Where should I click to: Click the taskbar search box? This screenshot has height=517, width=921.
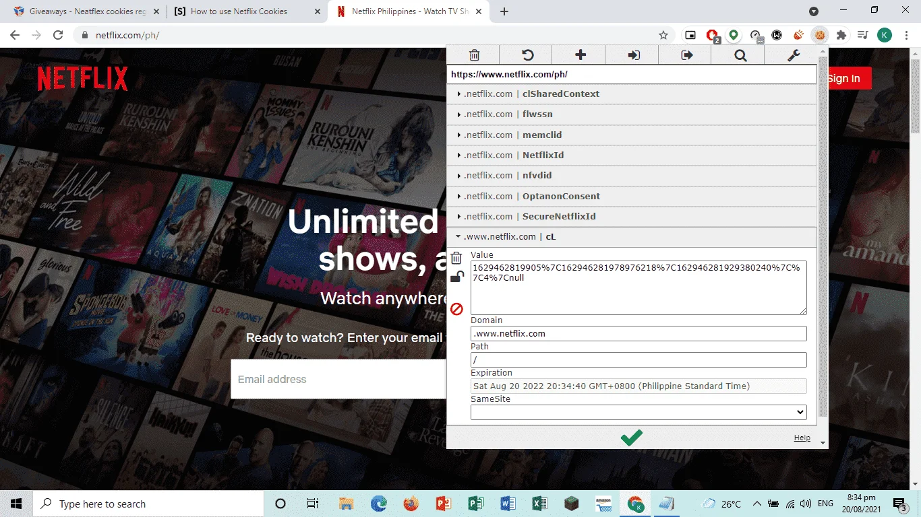pos(148,504)
